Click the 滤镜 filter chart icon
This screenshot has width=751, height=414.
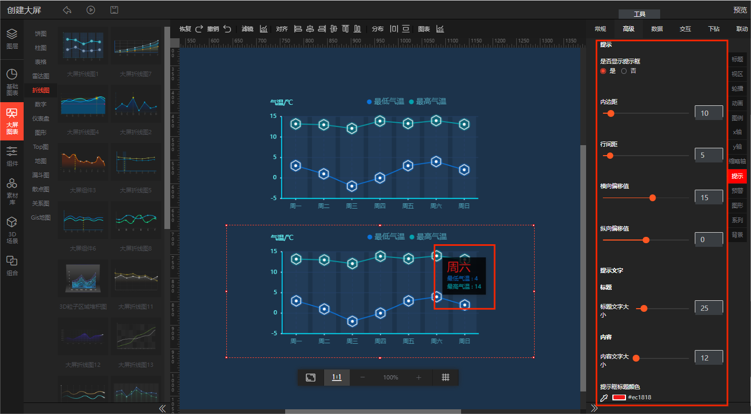264,29
